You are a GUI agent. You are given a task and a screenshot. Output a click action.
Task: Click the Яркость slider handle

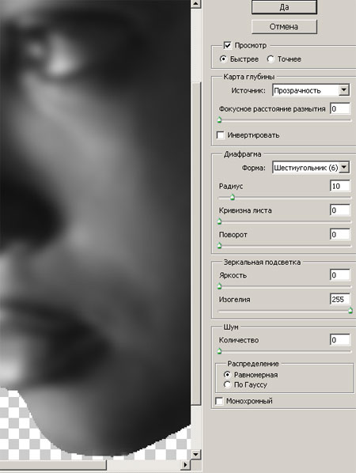point(220,286)
